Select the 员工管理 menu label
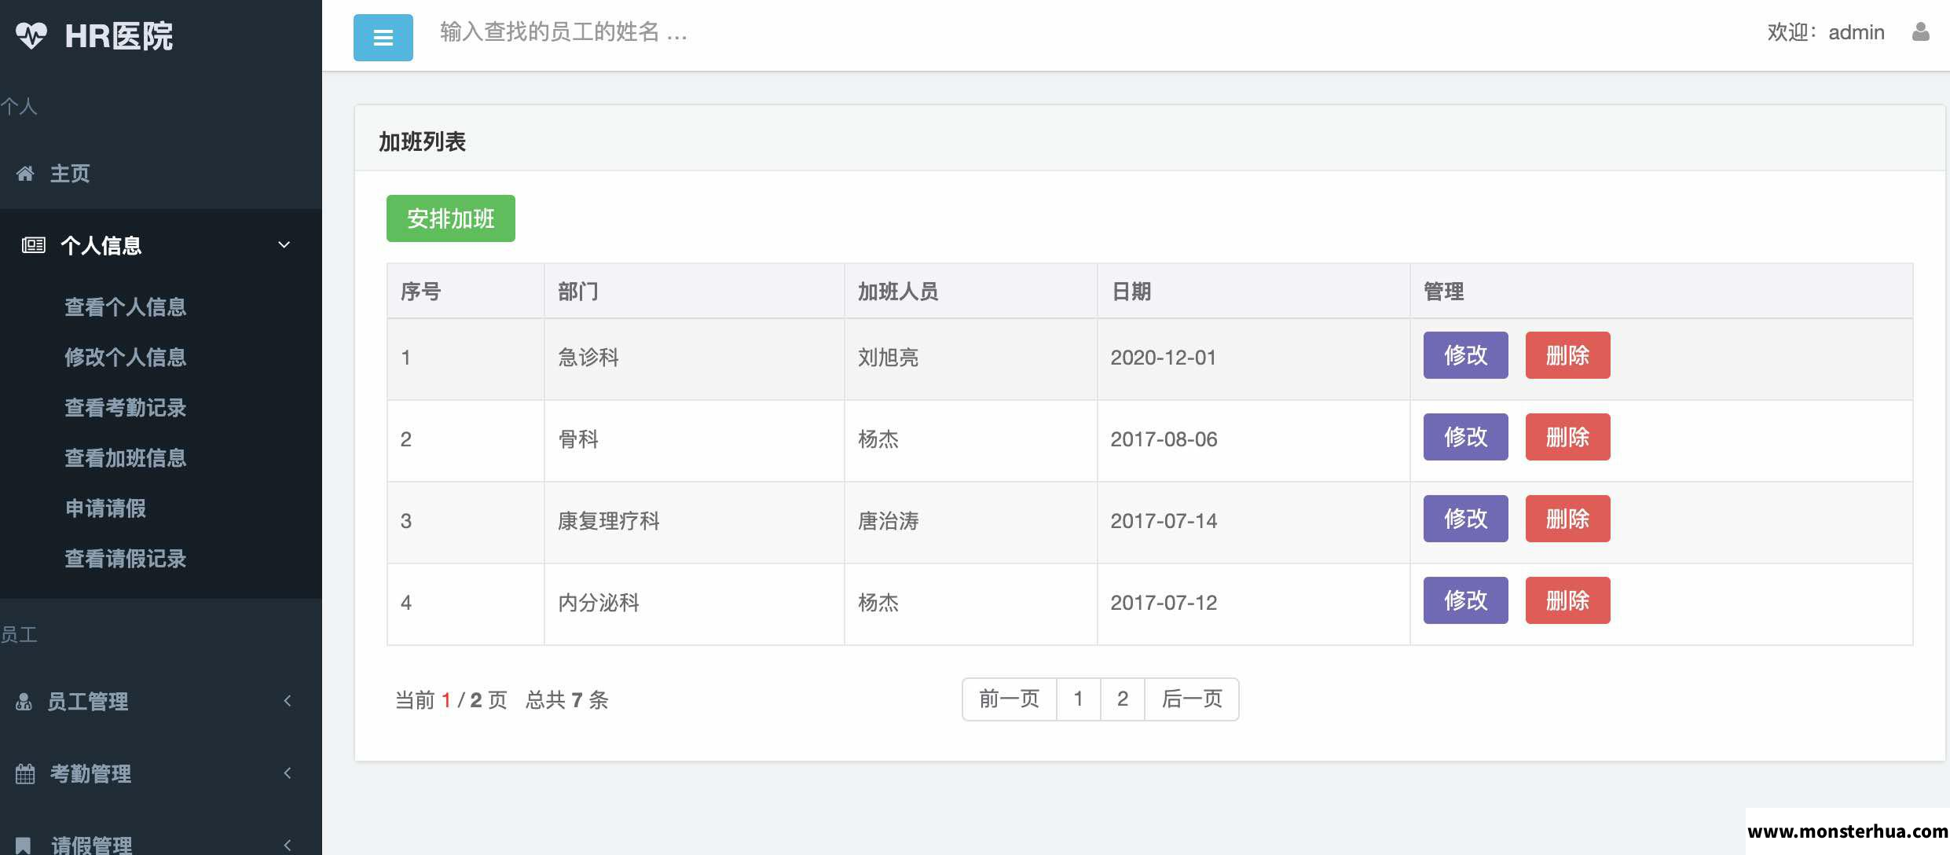The height and width of the screenshot is (855, 1950). pyautogui.click(x=88, y=701)
